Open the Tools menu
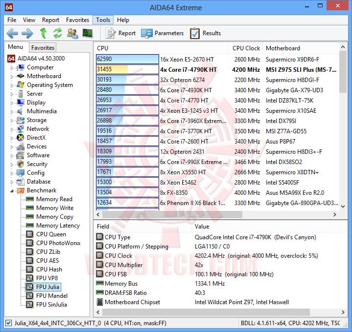 [x=103, y=20]
